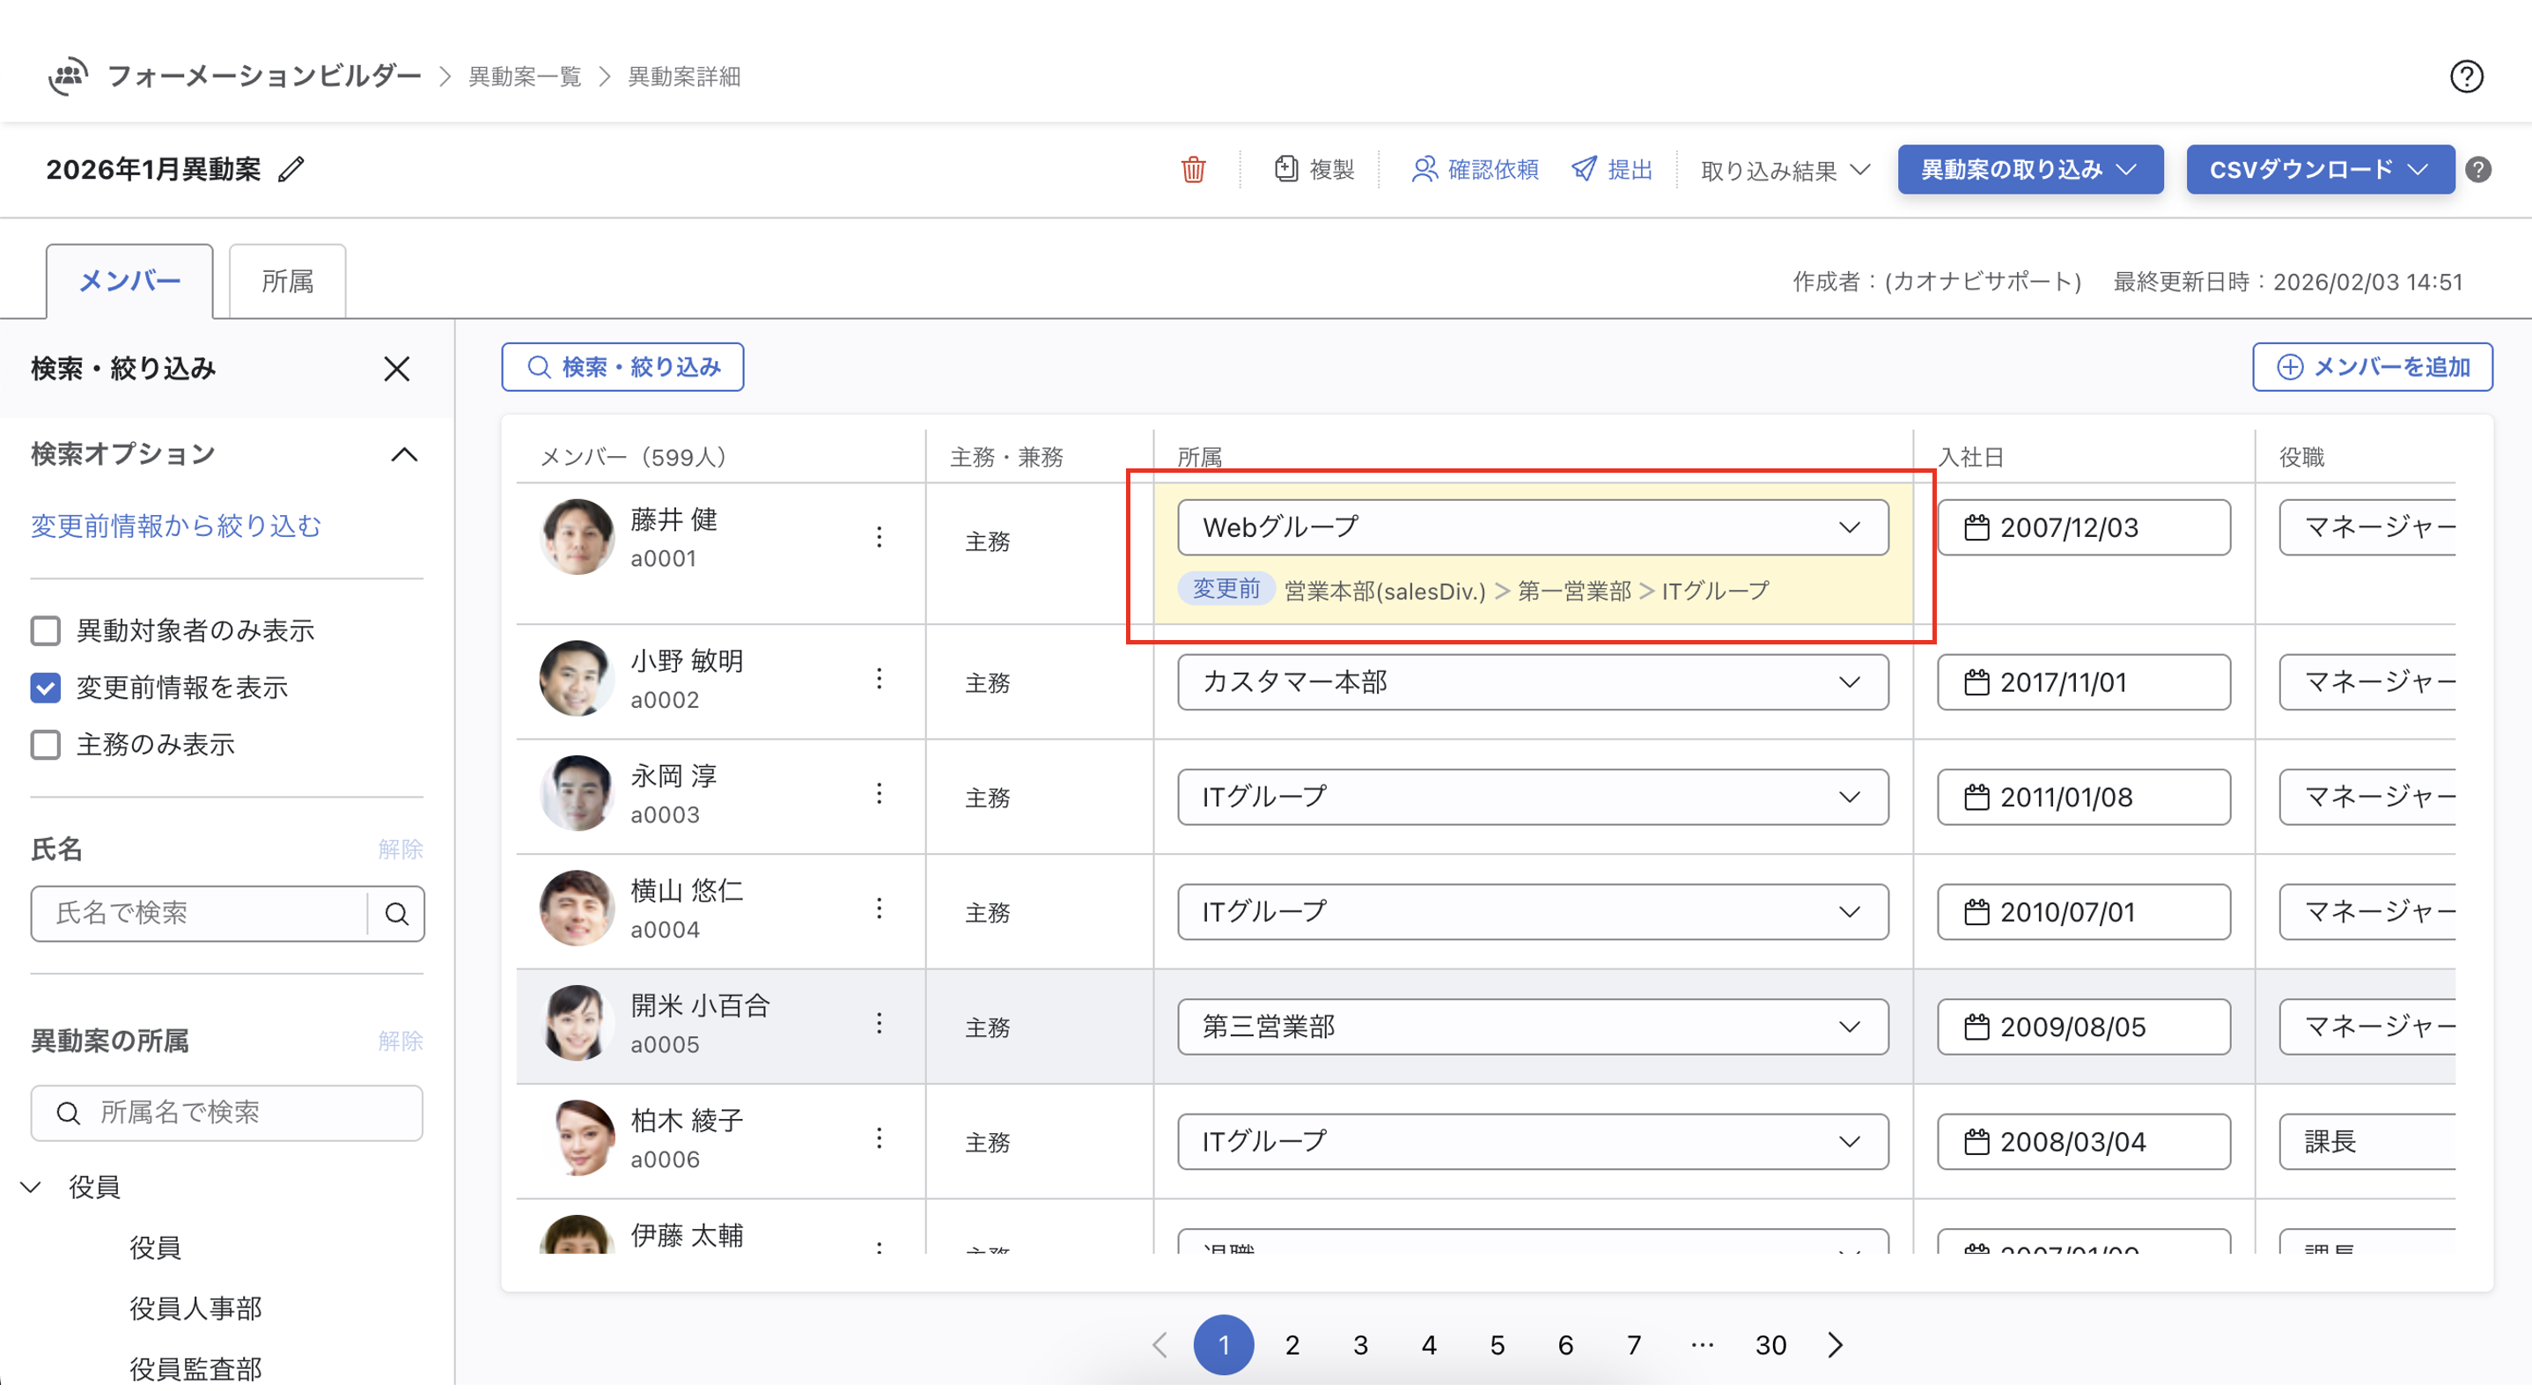
Task: Click the メンバーを追加 button
Action: (2372, 368)
